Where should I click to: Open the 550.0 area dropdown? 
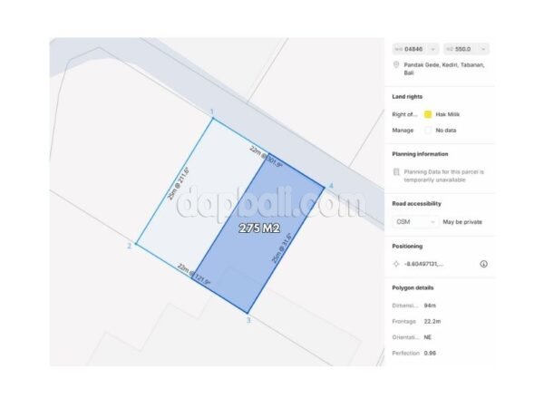tap(466, 49)
